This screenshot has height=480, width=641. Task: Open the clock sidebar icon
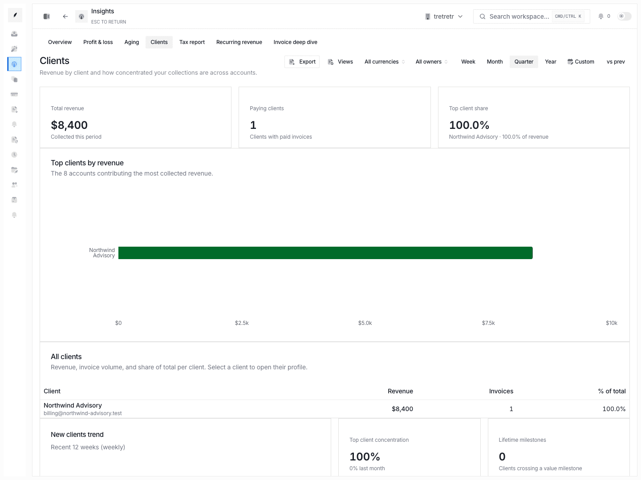[14, 155]
